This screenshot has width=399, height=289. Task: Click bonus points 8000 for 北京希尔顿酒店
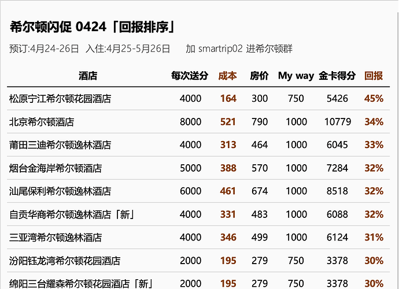190,122
